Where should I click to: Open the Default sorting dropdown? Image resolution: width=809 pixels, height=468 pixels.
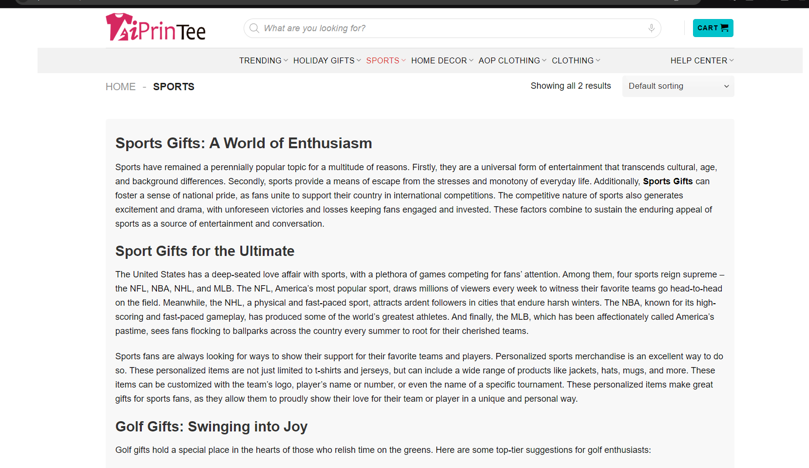(x=678, y=86)
